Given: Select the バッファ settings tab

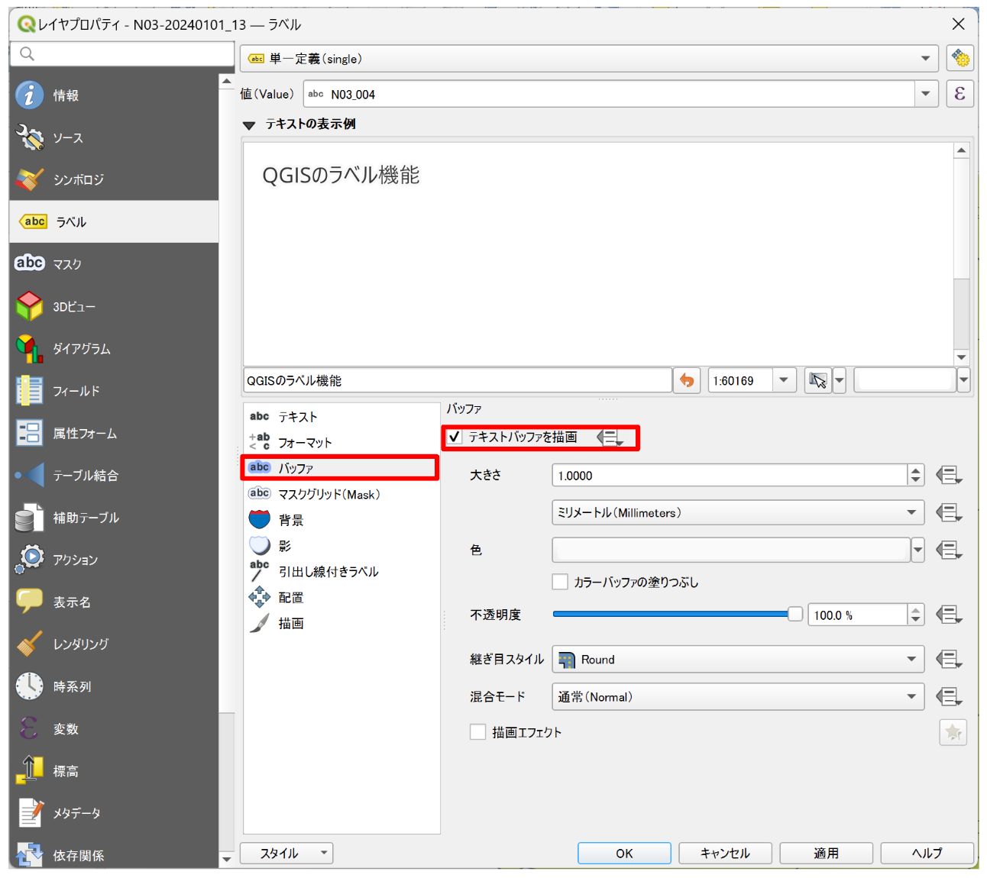Looking at the screenshot, I should [x=341, y=468].
